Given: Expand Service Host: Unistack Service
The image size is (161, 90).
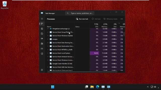Looking at the screenshot, I should coord(48,57).
